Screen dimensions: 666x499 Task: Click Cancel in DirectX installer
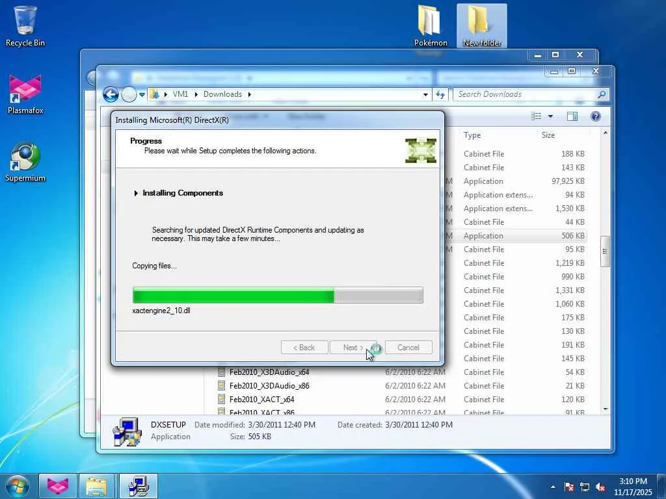coord(408,348)
